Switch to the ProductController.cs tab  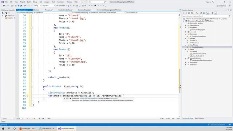pos(66,10)
